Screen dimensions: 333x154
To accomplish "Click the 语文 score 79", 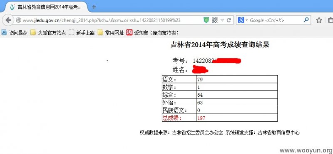I will (200, 80).
